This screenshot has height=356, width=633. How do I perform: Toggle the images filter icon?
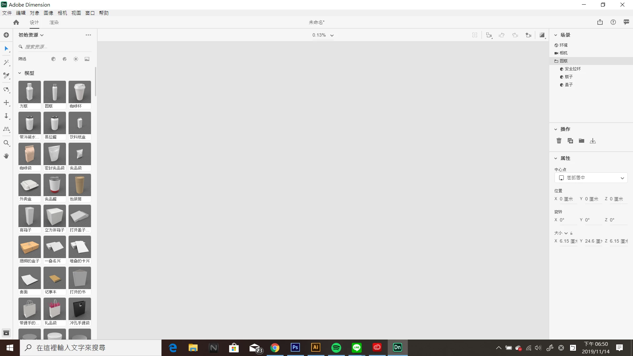[87, 59]
